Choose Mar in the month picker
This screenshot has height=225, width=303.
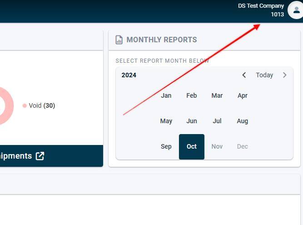click(x=217, y=95)
